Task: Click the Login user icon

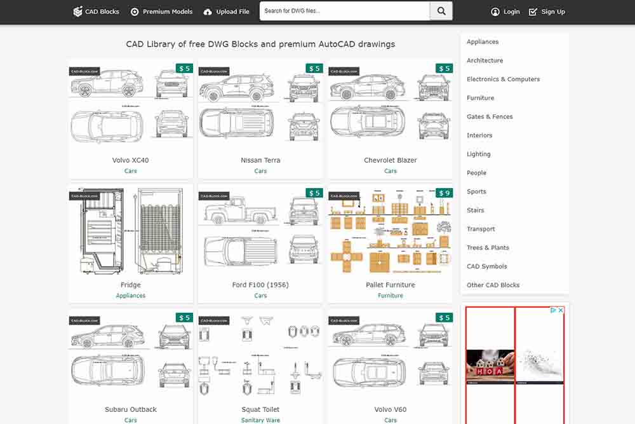Action: (495, 11)
